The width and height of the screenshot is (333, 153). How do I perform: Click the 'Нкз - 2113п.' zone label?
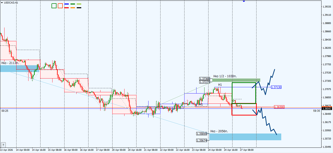[x=10, y=63]
